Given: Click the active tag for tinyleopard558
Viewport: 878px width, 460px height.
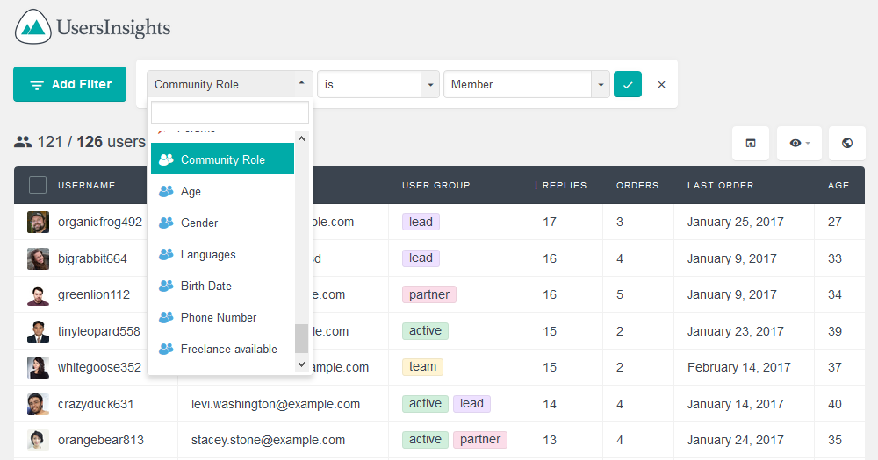Looking at the screenshot, I should click(425, 331).
